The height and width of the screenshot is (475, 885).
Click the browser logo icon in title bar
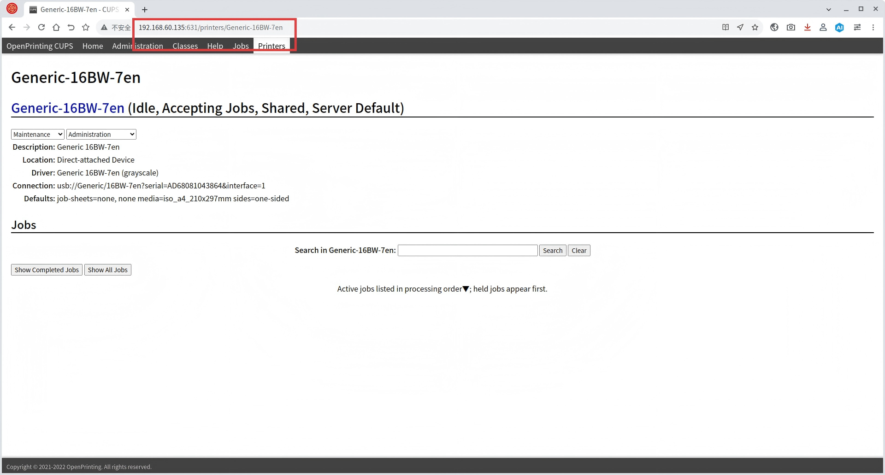[x=12, y=9]
